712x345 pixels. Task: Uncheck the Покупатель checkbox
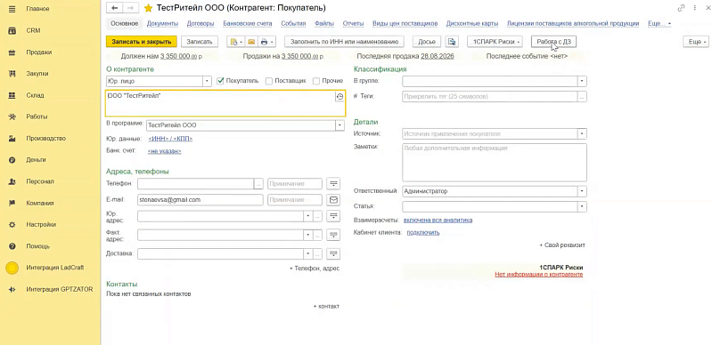(221, 81)
